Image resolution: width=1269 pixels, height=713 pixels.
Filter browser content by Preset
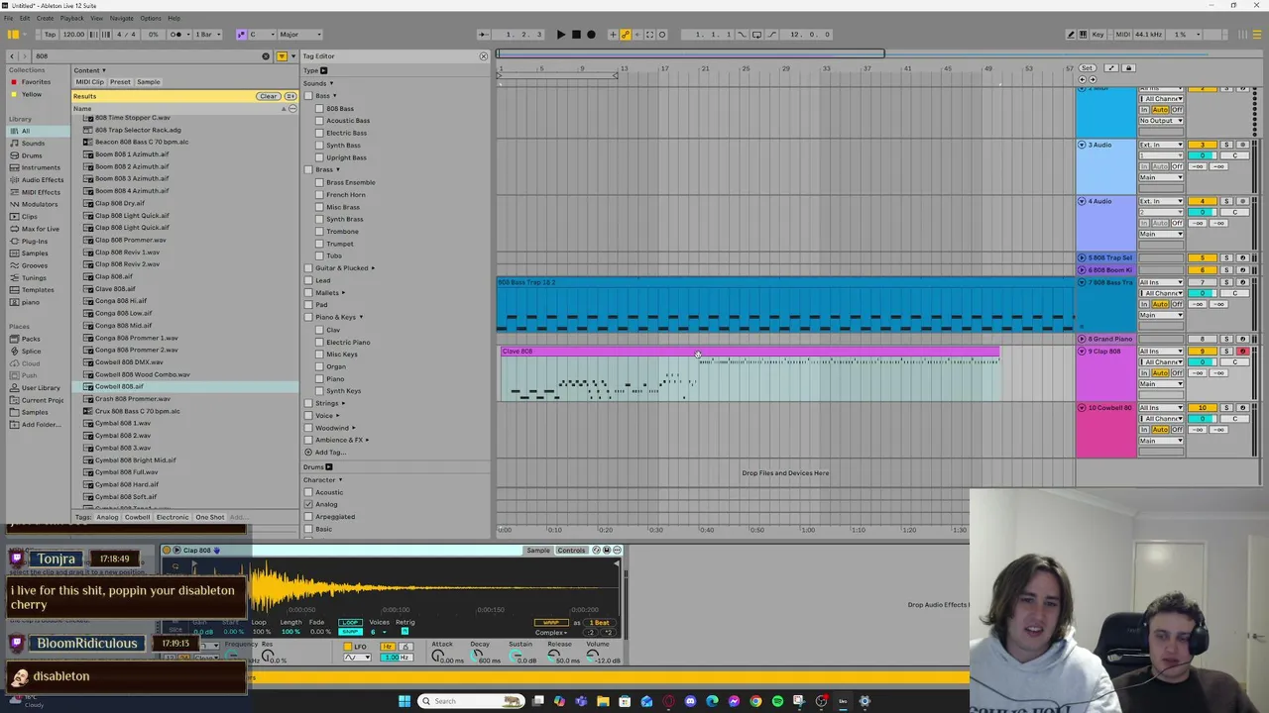(120, 82)
